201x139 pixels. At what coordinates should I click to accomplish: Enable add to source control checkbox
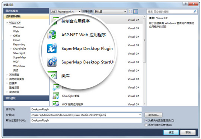146,125
